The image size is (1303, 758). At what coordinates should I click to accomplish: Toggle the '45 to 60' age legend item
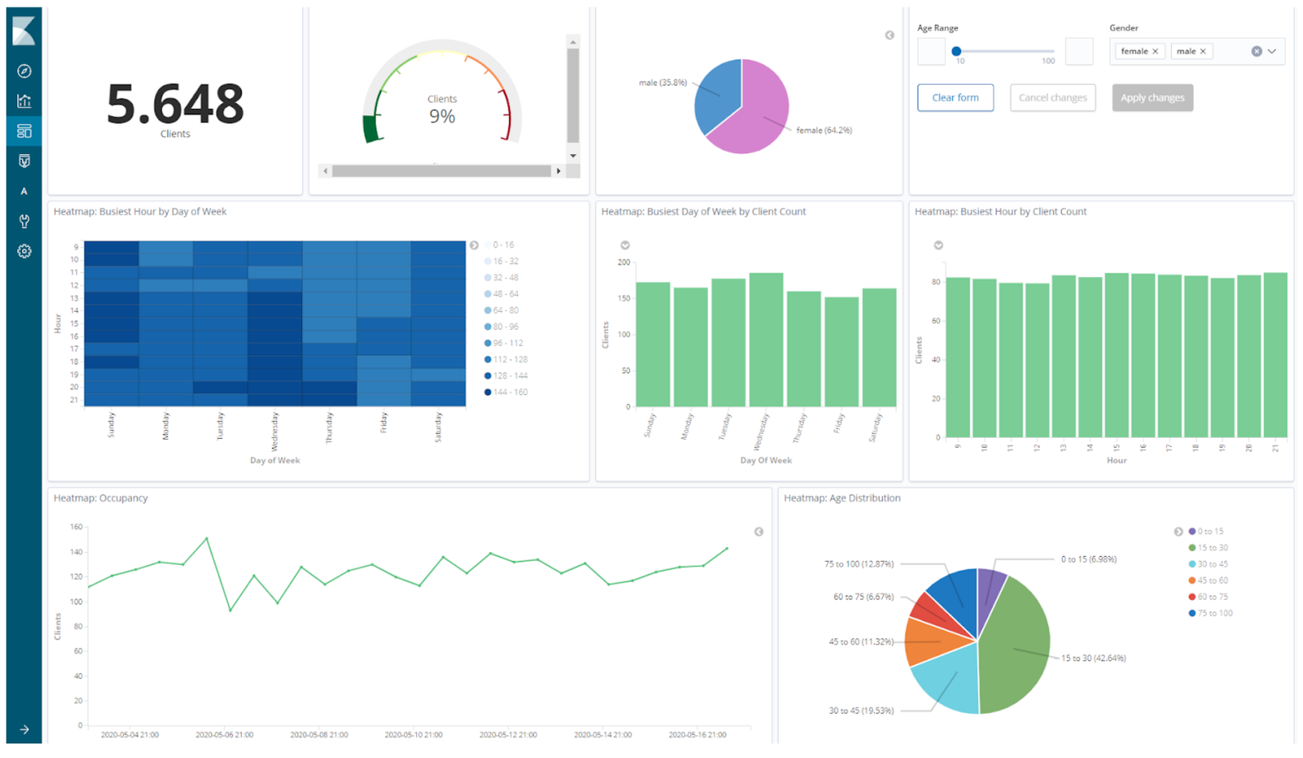pyautogui.click(x=1209, y=581)
